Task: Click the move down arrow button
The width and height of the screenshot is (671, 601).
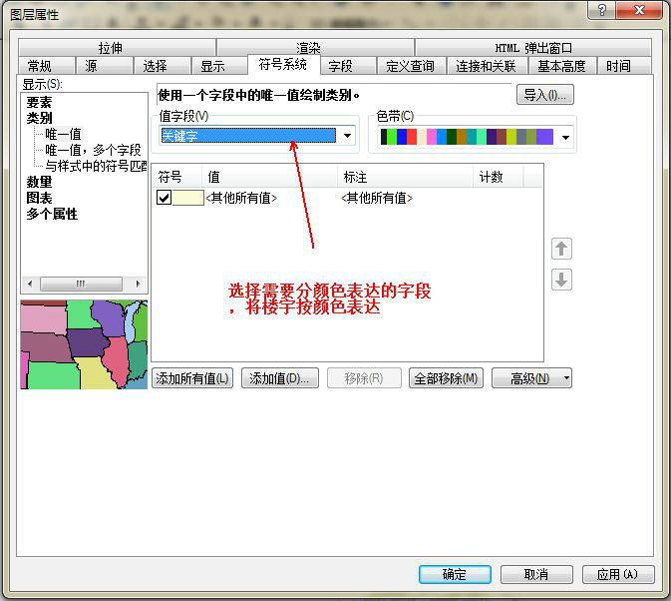Action: click(x=561, y=280)
